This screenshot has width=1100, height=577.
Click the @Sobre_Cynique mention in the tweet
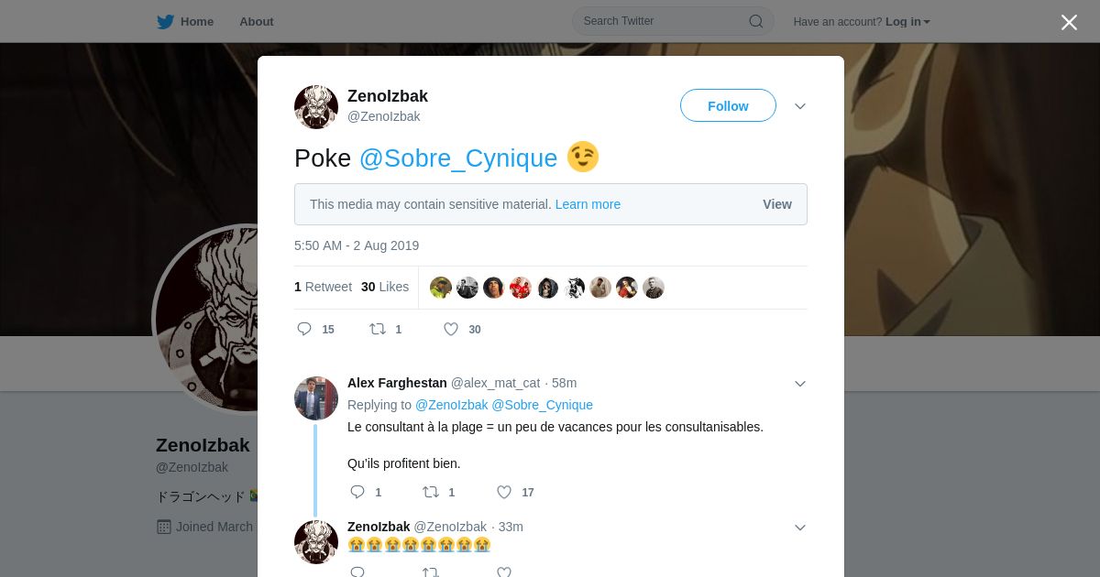458,158
